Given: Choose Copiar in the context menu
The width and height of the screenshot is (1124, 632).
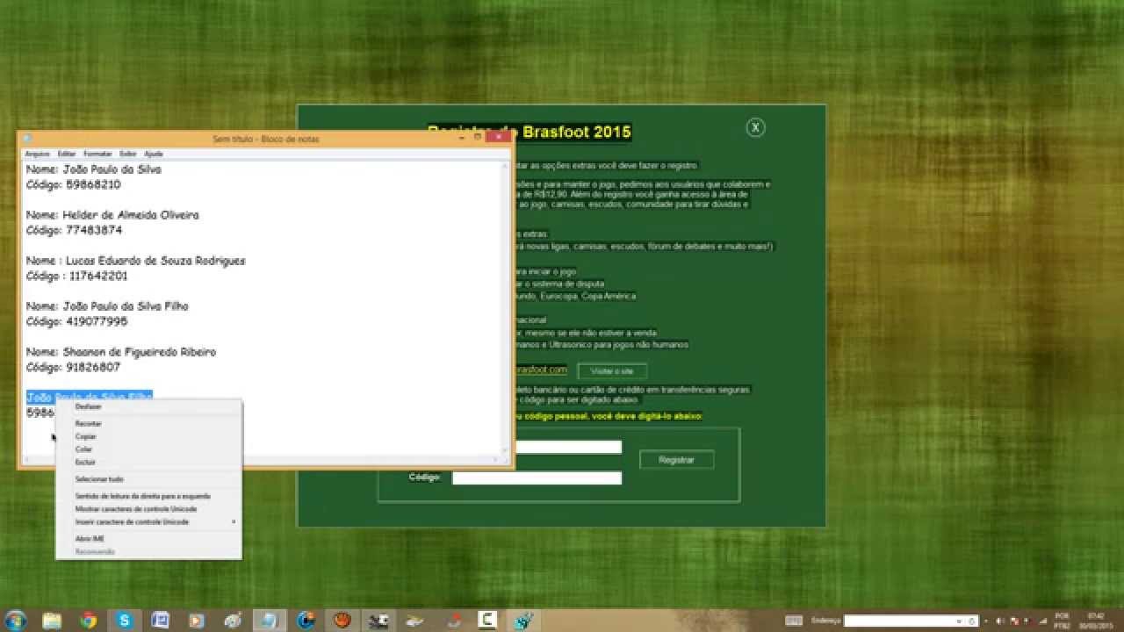Looking at the screenshot, I should (86, 436).
